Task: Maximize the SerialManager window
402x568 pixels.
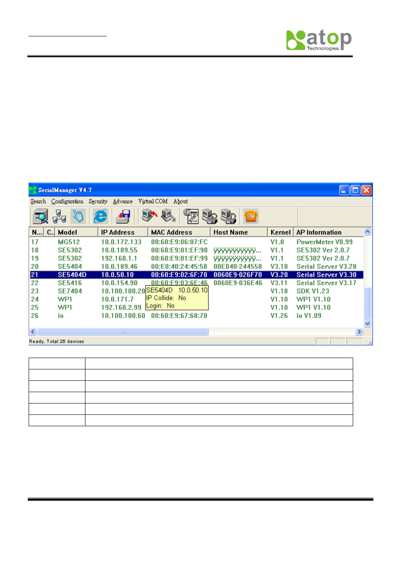Action: (x=355, y=190)
